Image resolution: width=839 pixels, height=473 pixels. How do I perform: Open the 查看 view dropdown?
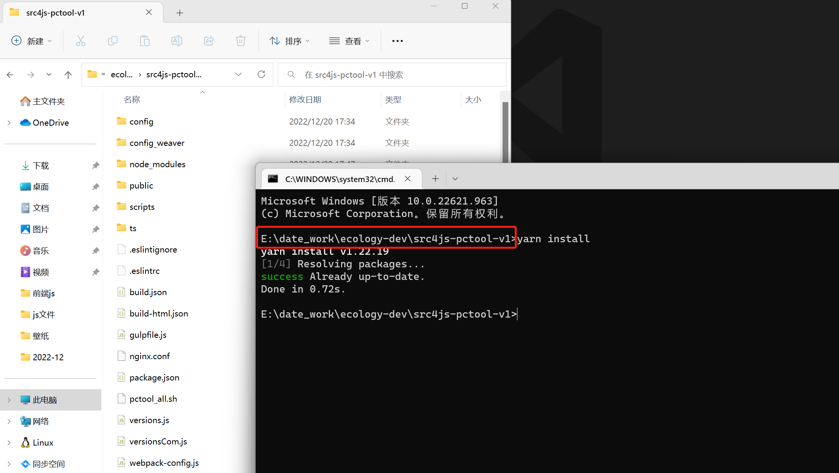point(349,41)
